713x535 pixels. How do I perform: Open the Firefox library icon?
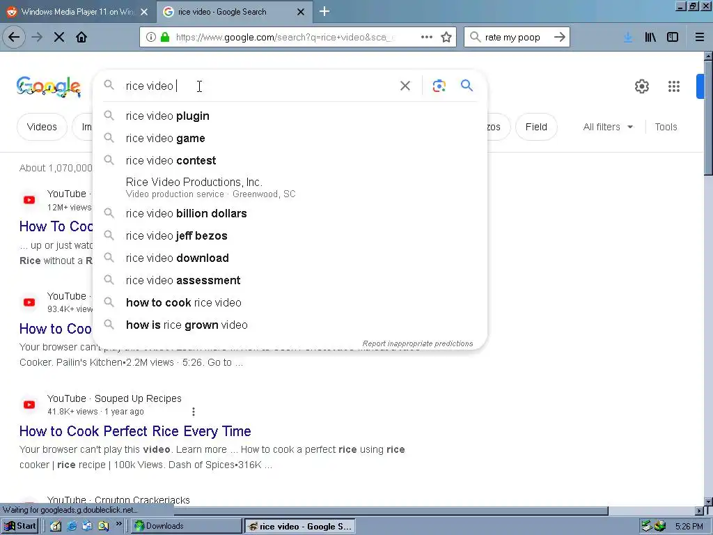click(650, 37)
